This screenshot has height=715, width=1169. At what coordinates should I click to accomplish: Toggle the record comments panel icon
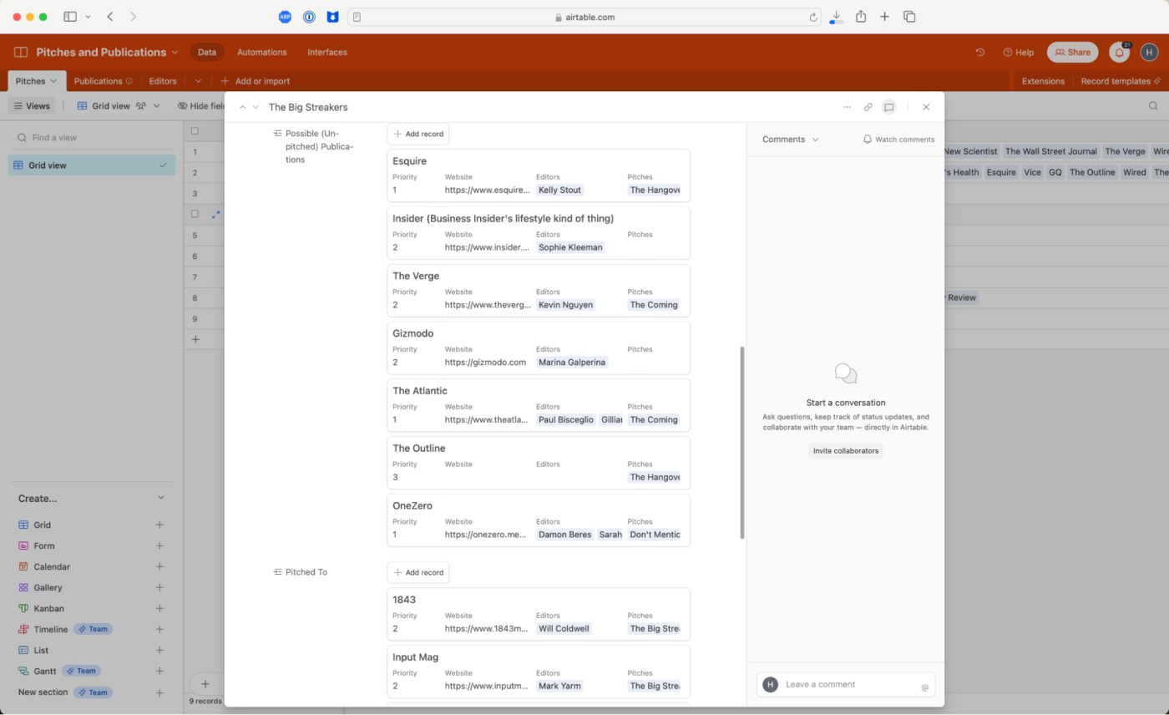click(889, 107)
